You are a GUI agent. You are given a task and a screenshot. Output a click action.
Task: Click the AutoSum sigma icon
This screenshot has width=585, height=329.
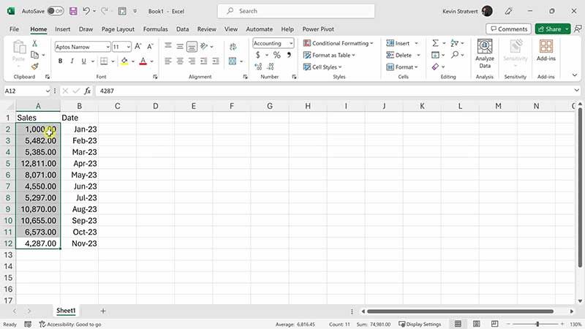(435, 43)
